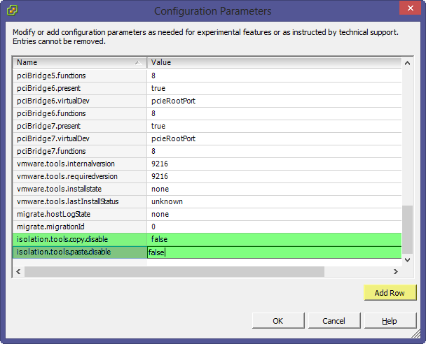Select the pciBridge6.virtualDev name cell
426x344 pixels.
tap(80, 101)
